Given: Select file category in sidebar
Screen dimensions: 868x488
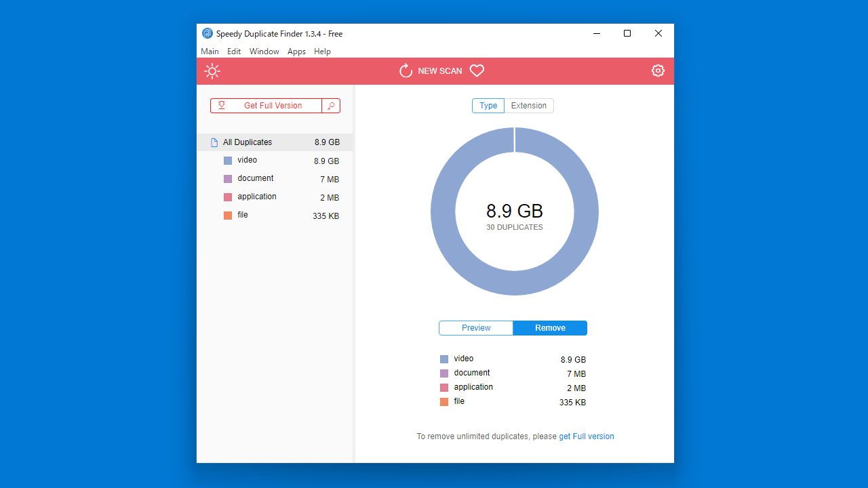Looking at the screenshot, I should point(275,216).
